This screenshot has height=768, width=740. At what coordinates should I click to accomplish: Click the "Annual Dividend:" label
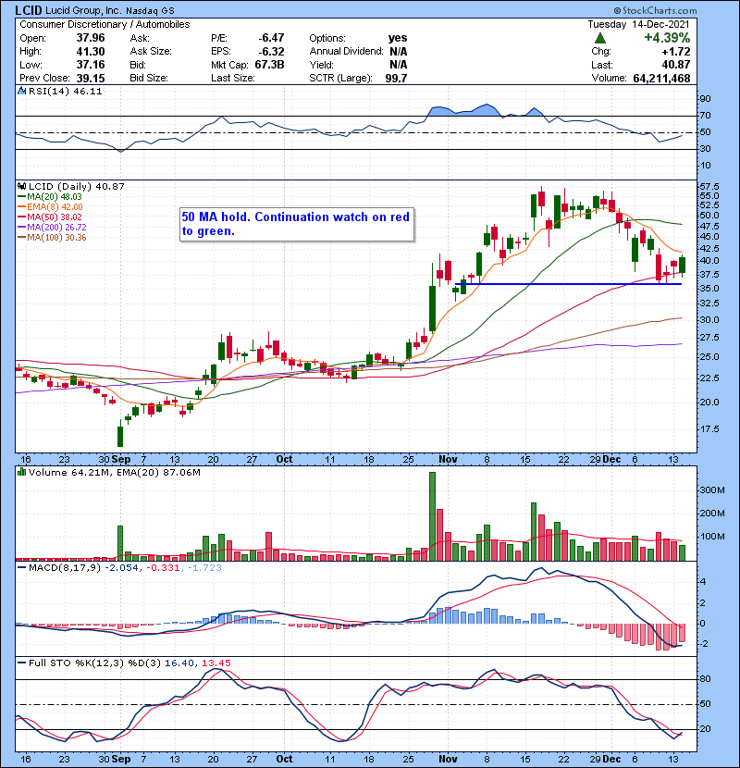(x=346, y=52)
